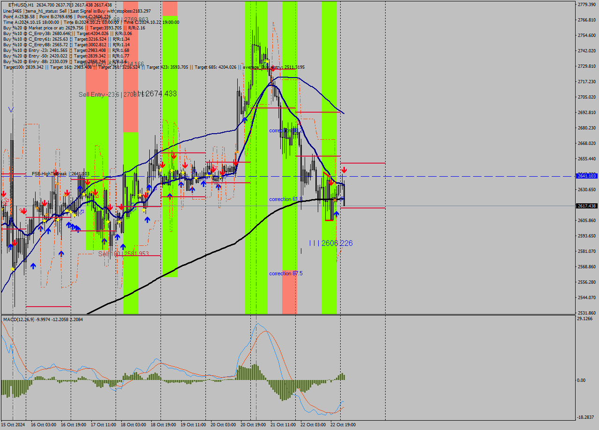Image resolution: width=599 pixels, height=430 pixels.
Task: Click the '18 Oct 19:00' time label
Action: [163, 425]
